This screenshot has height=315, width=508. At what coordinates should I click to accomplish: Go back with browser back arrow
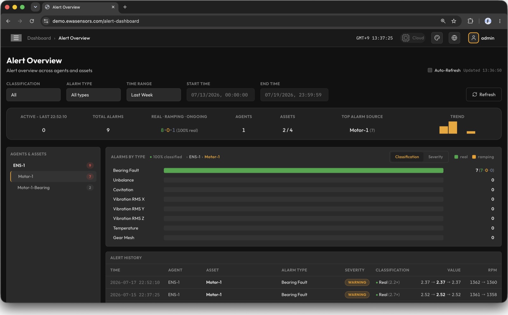[8, 21]
